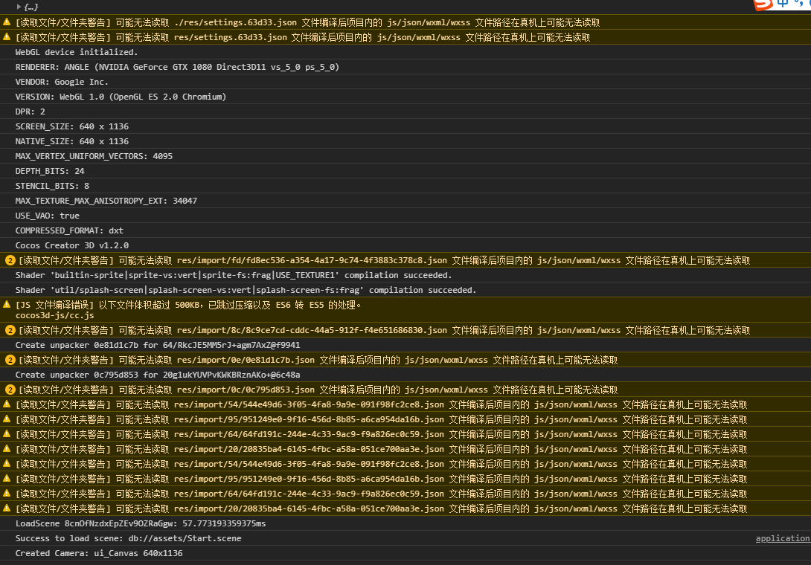Click warning icon on first 20835ba4 message
The image size is (811, 565).
point(7,449)
